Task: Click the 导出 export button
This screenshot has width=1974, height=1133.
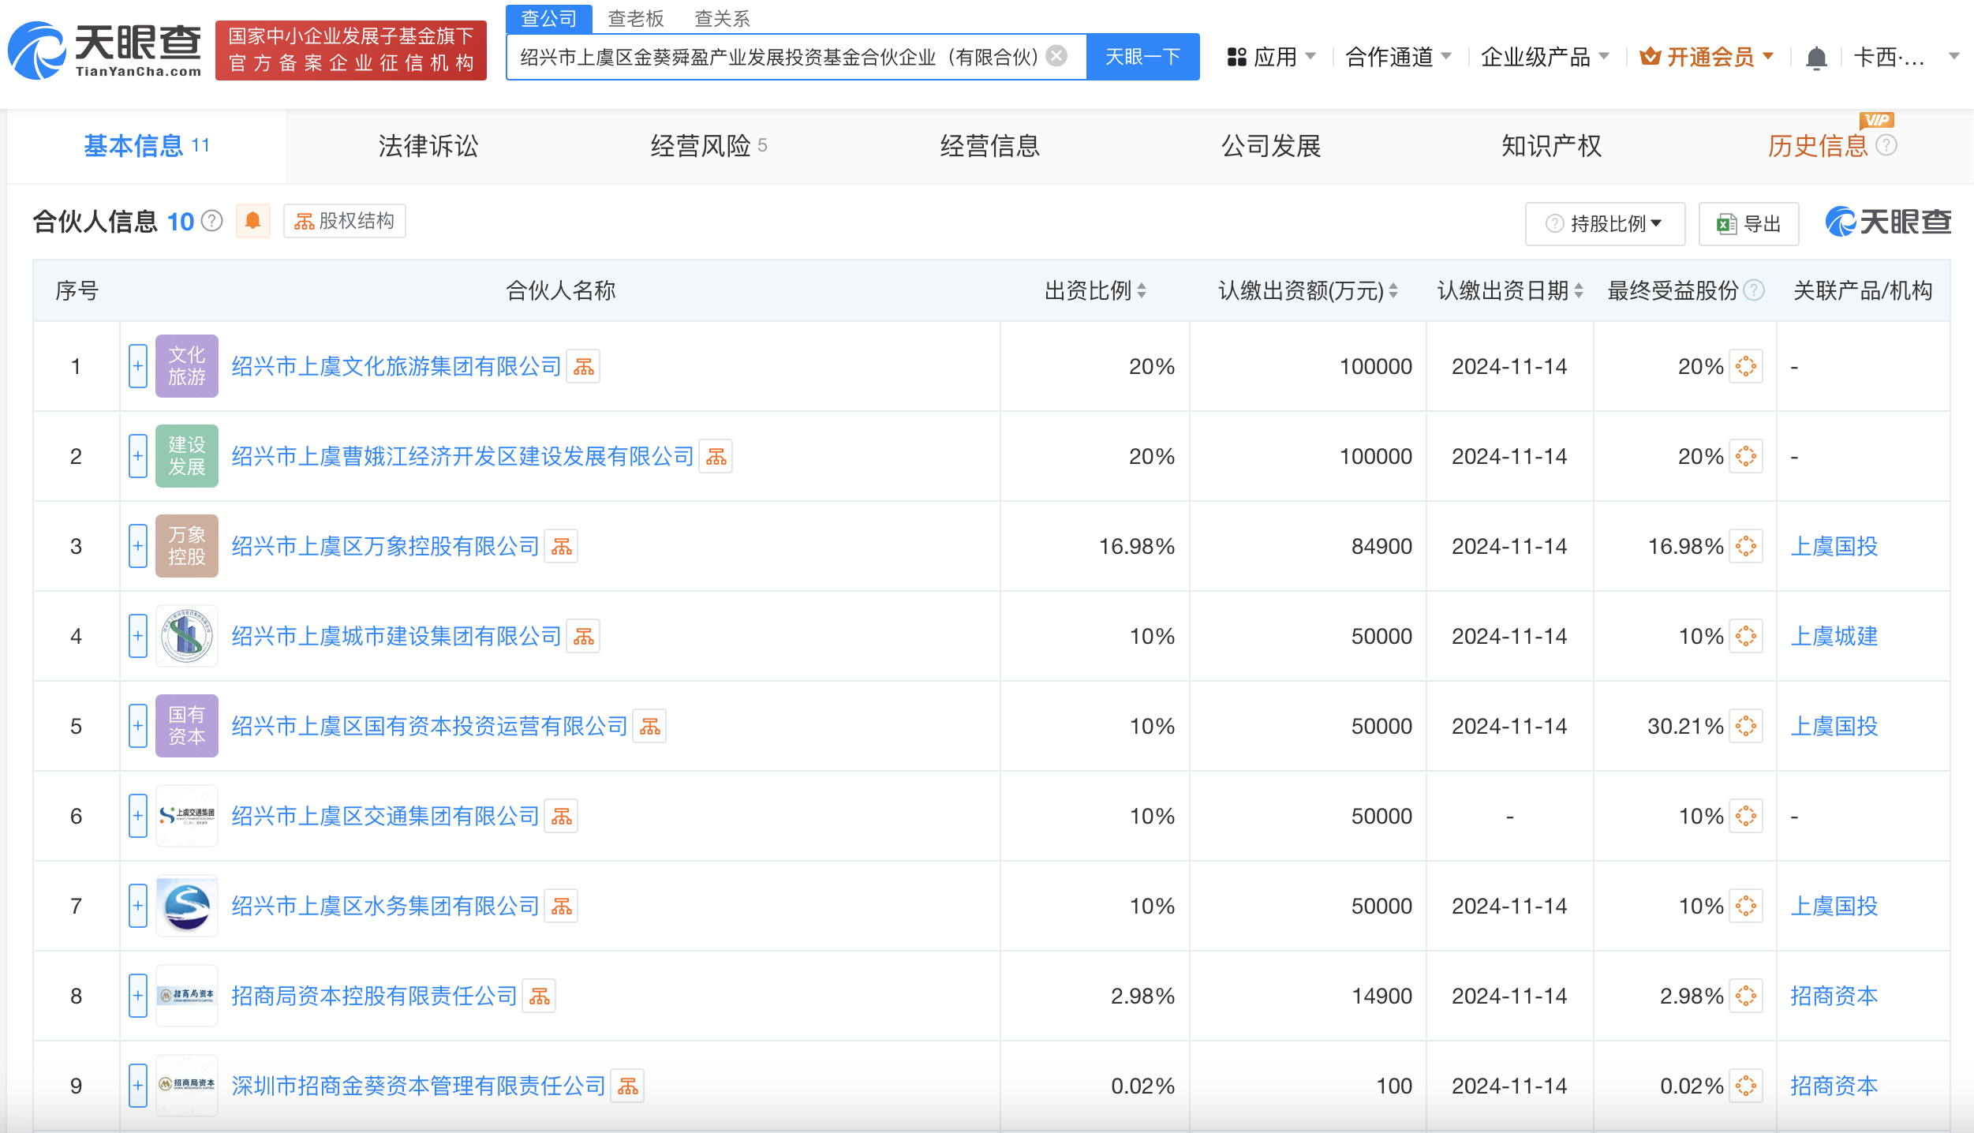Action: [x=1749, y=224]
